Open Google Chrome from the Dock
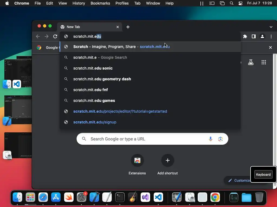Viewport: 277px width, 207px height. coord(215,197)
